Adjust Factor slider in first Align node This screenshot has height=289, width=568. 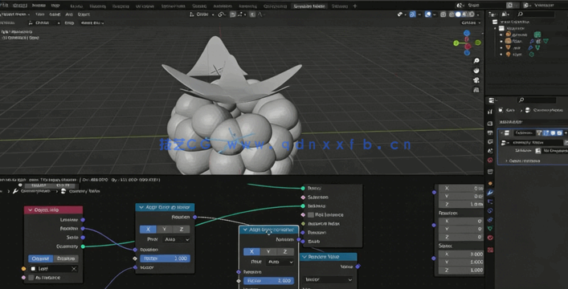coord(165,258)
